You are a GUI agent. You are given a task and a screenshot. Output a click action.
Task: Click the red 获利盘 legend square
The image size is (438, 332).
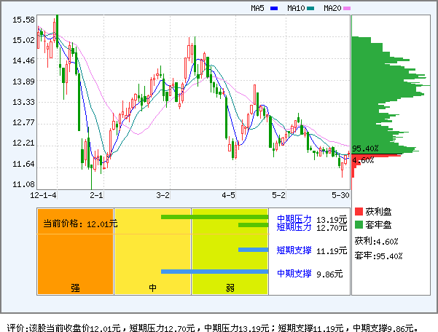(x=358, y=211)
